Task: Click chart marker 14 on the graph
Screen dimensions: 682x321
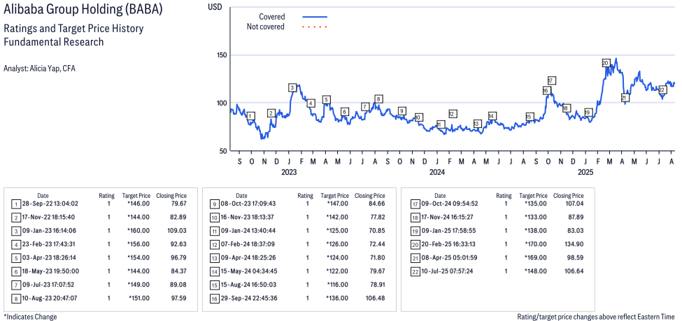Action: click(492, 115)
